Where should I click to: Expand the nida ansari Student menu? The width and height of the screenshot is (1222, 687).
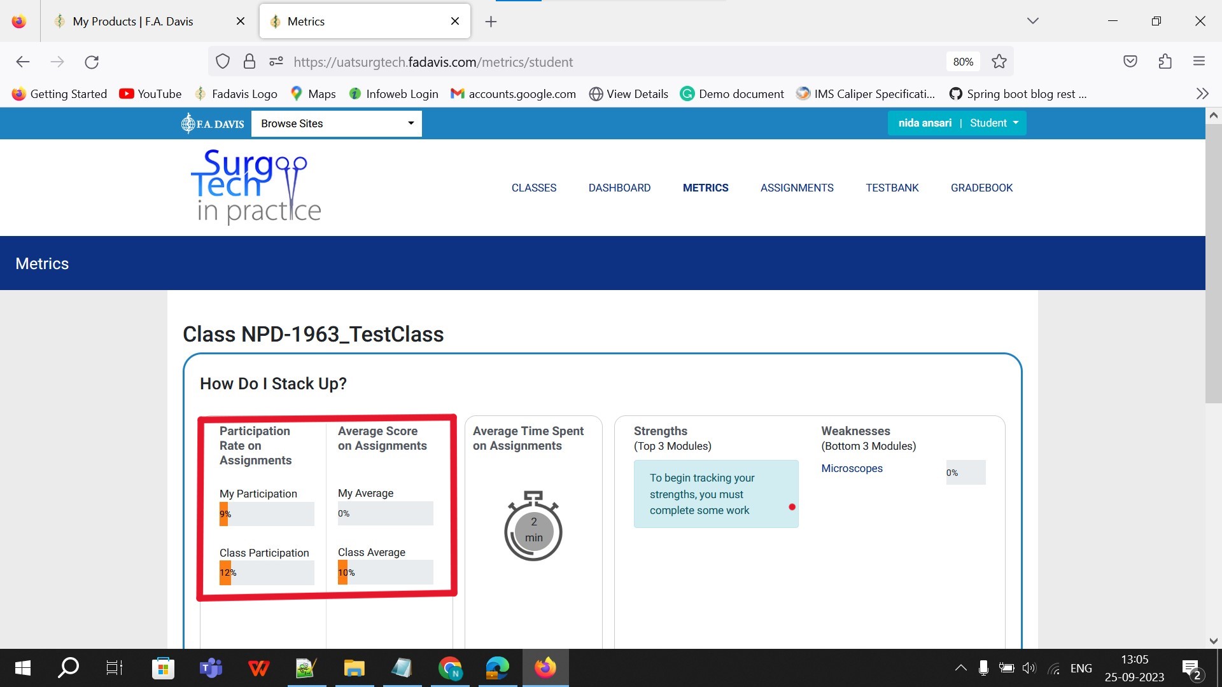click(957, 123)
